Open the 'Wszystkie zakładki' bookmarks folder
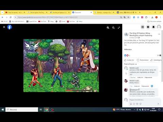163x122 pixels. coord(155,21)
